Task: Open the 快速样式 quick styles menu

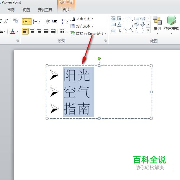Action: [x=171, y=25]
